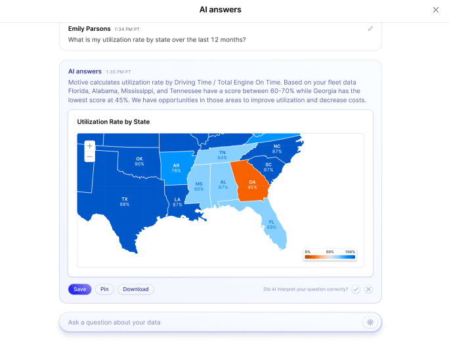Reject the AI interpretation with X icon
The image size is (449, 341).
point(369,289)
